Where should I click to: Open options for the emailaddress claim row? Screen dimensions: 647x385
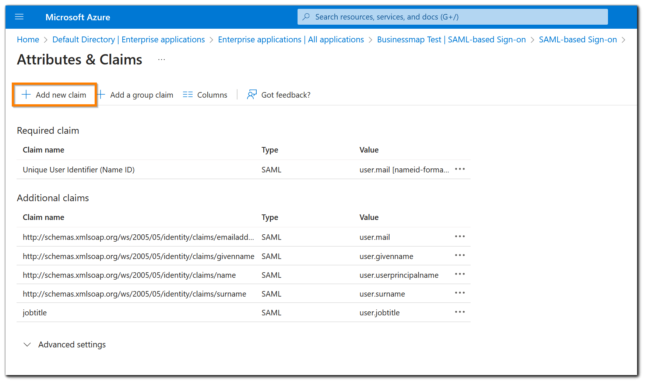point(460,237)
